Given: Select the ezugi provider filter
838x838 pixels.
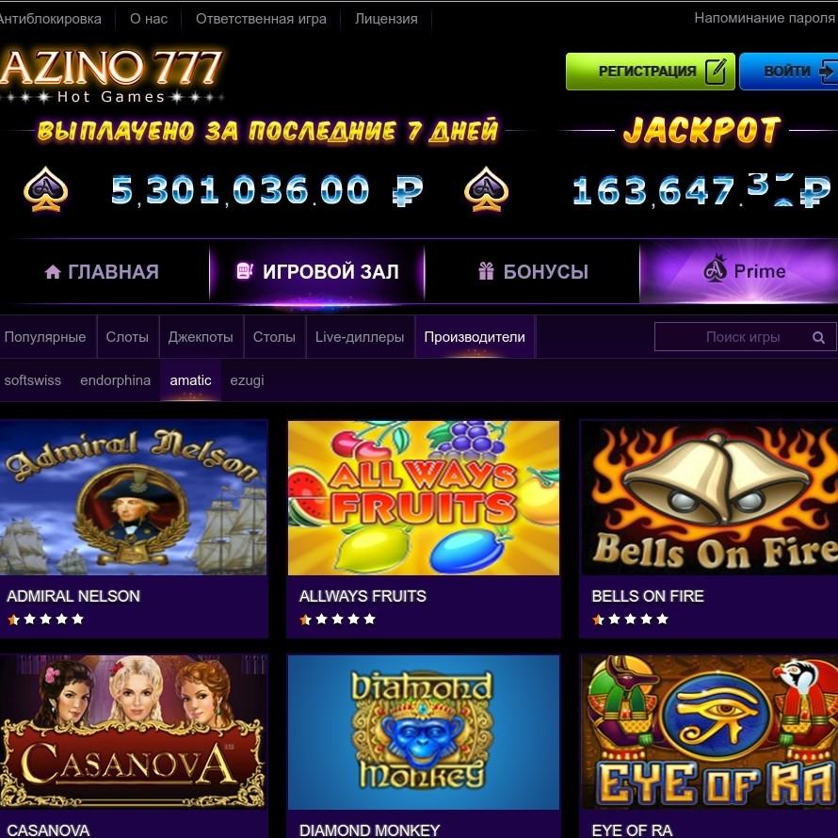Looking at the screenshot, I should pos(247,380).
